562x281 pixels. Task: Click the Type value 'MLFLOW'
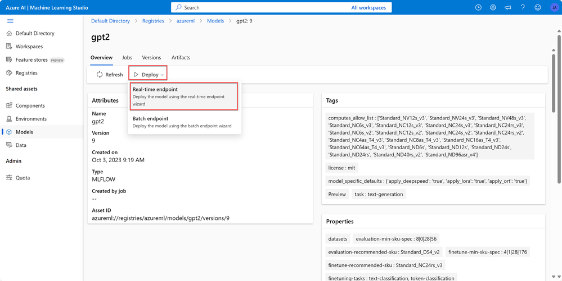(104, 179)
